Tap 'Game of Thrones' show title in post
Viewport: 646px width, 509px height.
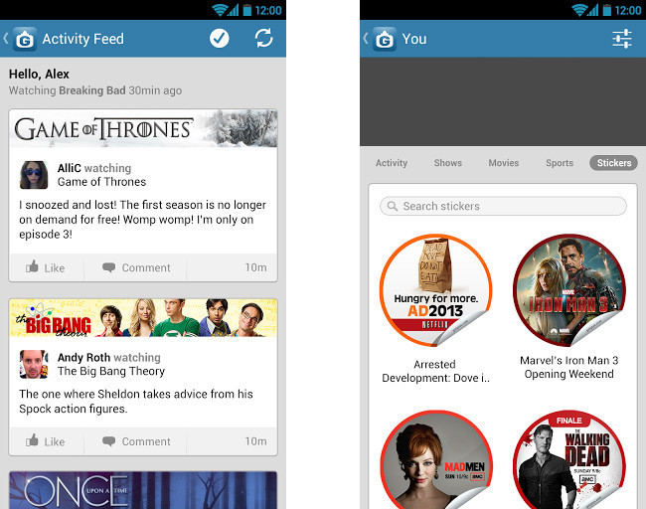click(x=101, y=182)
